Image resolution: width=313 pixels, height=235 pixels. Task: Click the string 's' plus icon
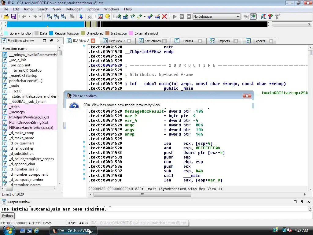139,17
